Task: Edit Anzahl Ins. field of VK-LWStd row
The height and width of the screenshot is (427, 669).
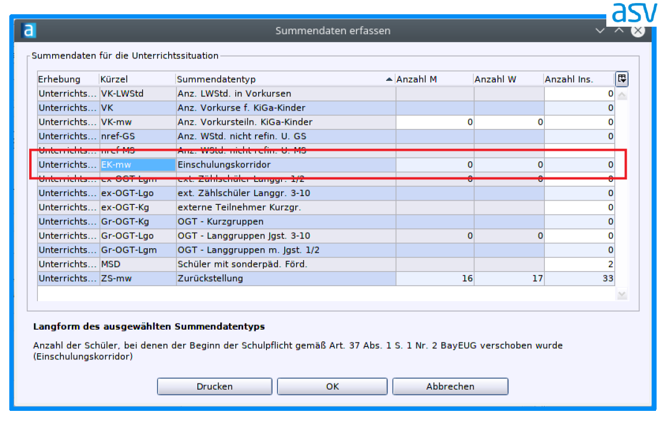Action: pyautogui.click(x=580, y=94)
